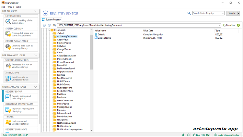Select the Complete Navigation value data
The width and height of the screenshot is (243, 137).
point(153,34)
